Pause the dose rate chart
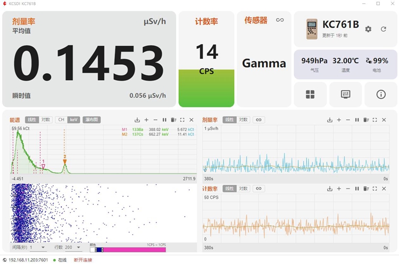399x264 pixels. (x=357, y=120)
